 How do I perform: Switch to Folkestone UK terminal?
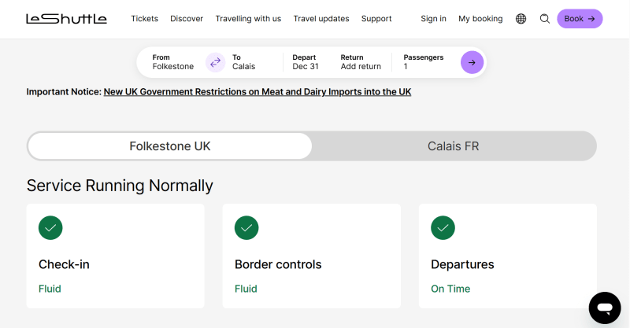pyautogui.click(x=170, y=146)
